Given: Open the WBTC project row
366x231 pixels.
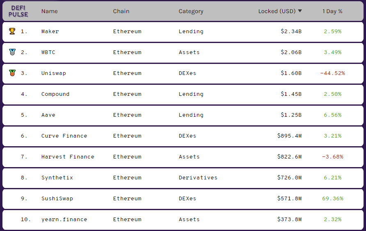Looking at the screenshot, I should tap(183, 52).
